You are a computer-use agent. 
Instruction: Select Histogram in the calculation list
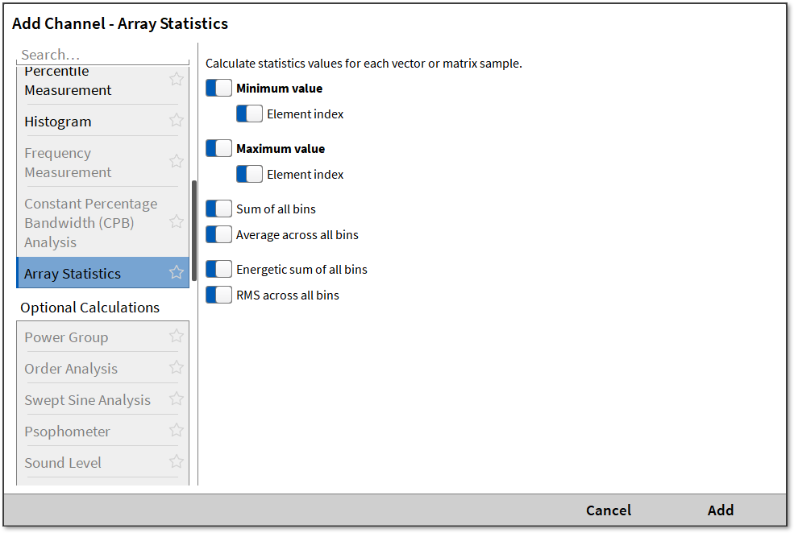58,122
